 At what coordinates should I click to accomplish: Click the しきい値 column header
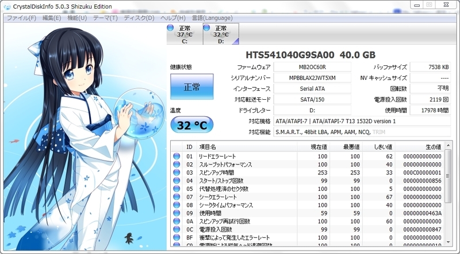(x=379, y=147)
